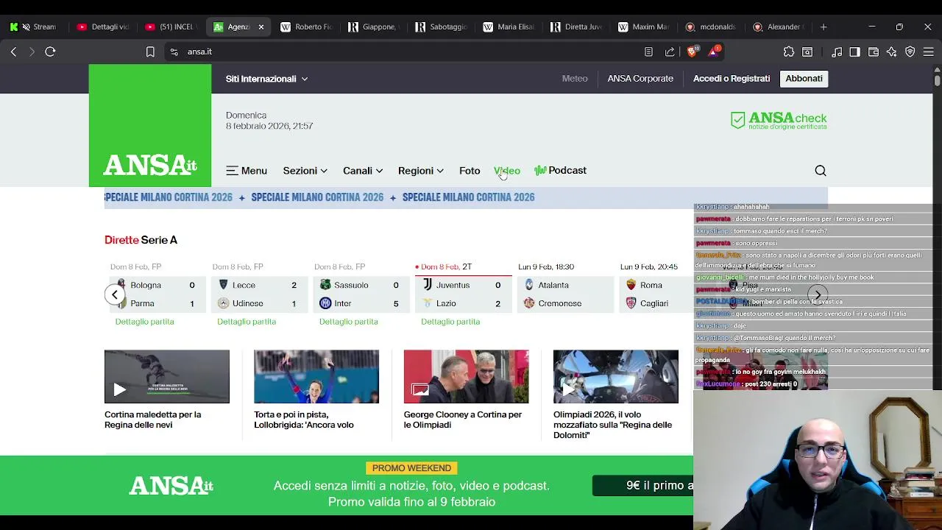Screen dimensions: 942x530
Task: Open the hamburger Menu
Action: tap(247, 171)
